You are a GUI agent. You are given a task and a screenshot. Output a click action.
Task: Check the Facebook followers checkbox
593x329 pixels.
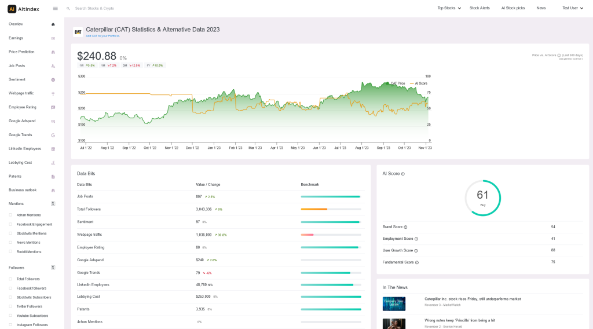10,288
